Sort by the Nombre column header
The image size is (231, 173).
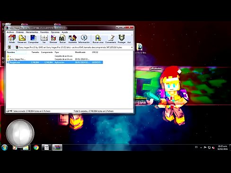17,52
